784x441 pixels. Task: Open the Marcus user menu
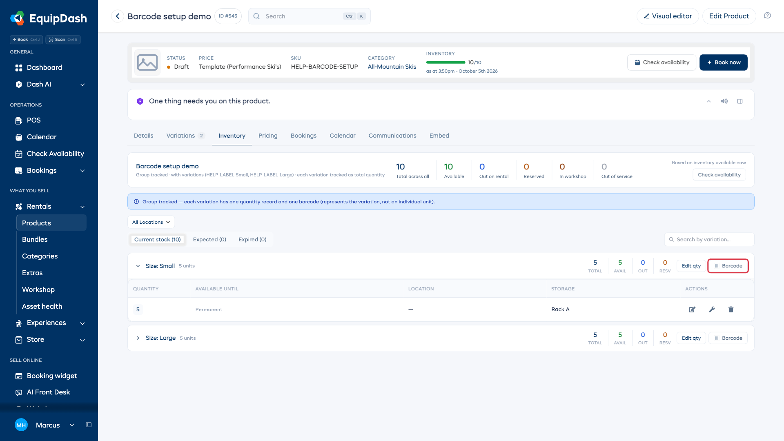(45, 425)
